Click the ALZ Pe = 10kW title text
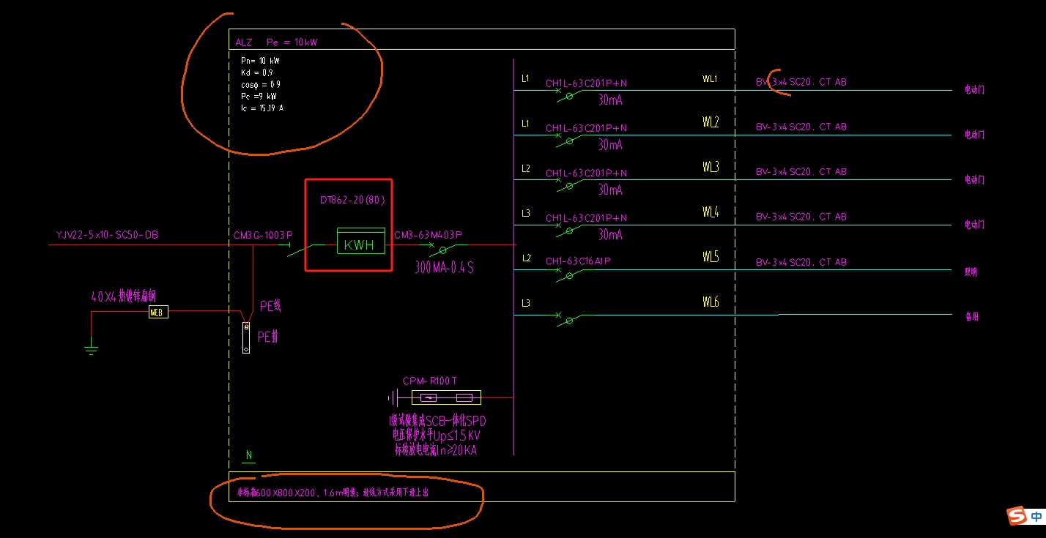This screenshot has width=1046, height=538. coord(276,42)
